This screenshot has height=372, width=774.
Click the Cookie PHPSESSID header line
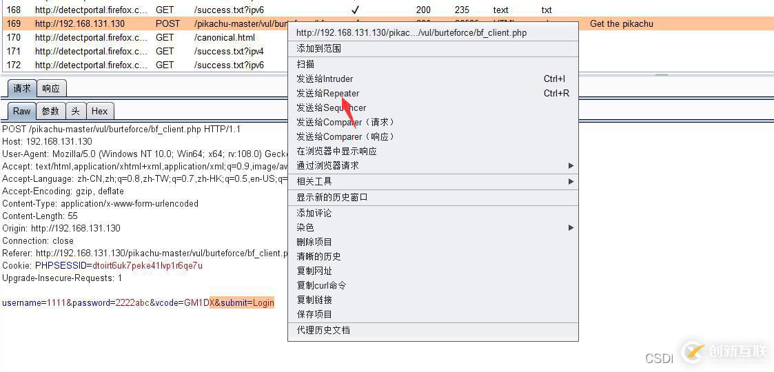pos(102,265)
